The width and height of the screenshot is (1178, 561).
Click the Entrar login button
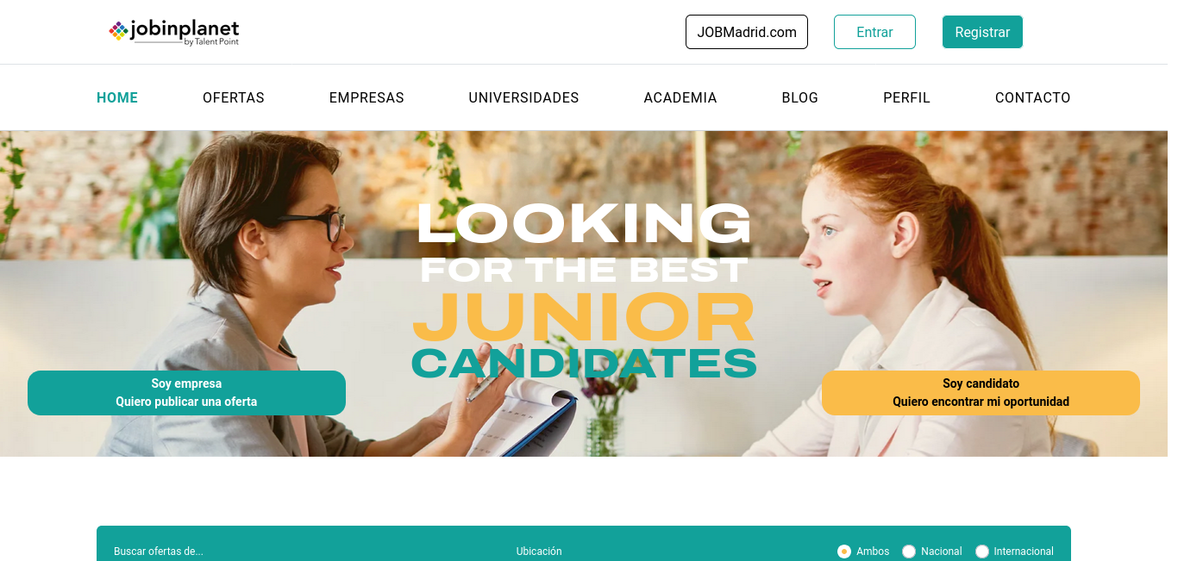[x=874, y=32]
